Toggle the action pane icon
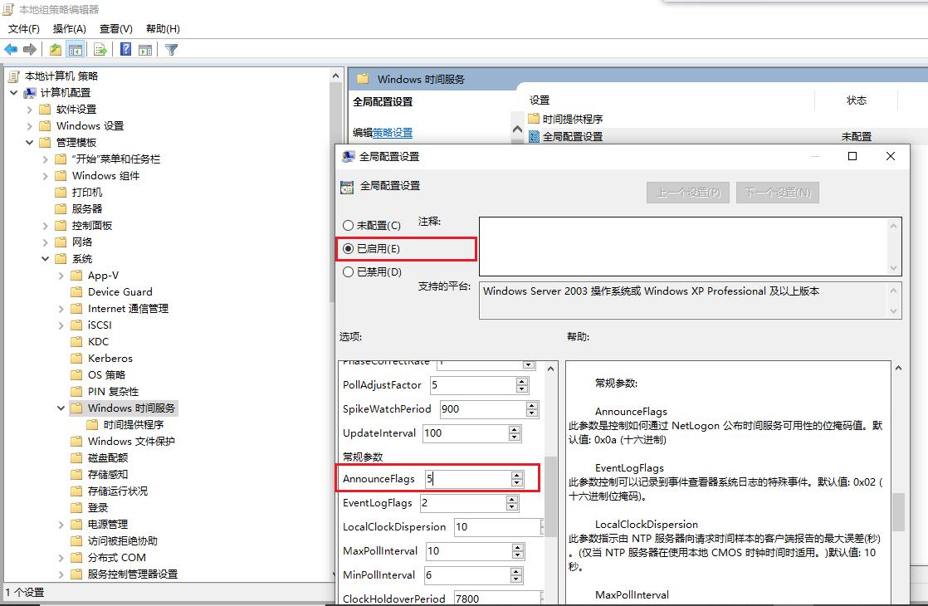The height and width of the screenshot is (606, 928). coord(145,49)
